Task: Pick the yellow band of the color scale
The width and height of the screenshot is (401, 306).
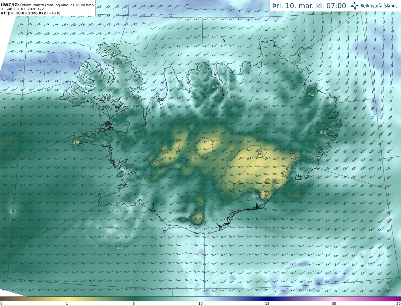Action: [67, 299]
